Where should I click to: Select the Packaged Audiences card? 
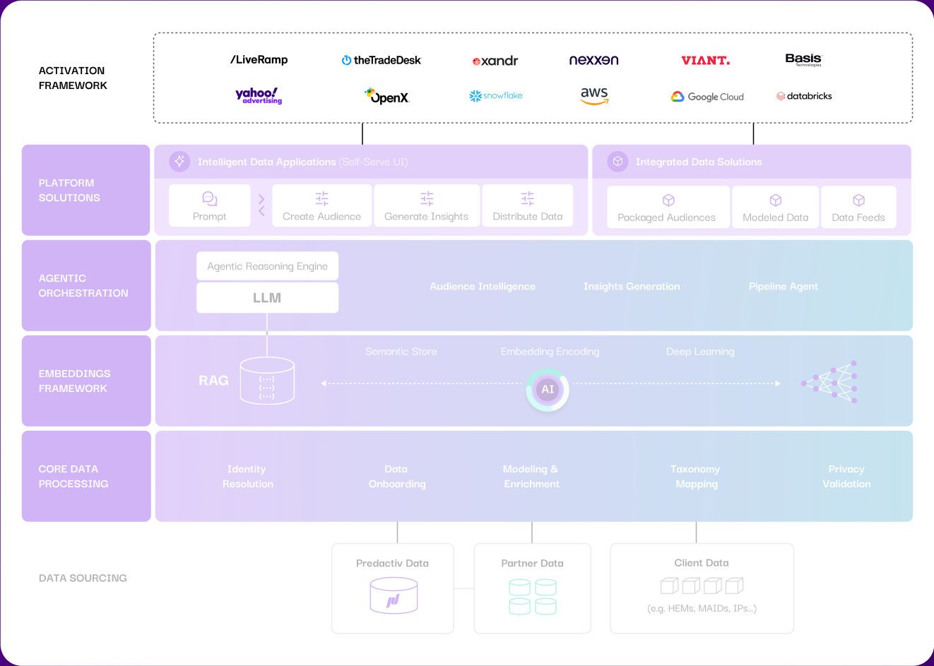pos(668,207)
